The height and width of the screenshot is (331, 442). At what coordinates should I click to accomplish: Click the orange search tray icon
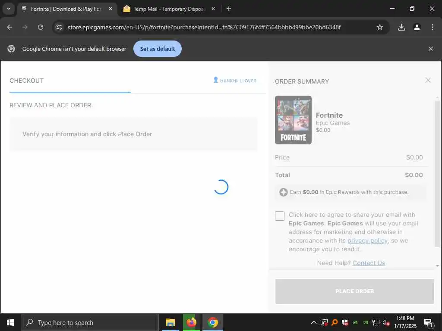point(335,322)
